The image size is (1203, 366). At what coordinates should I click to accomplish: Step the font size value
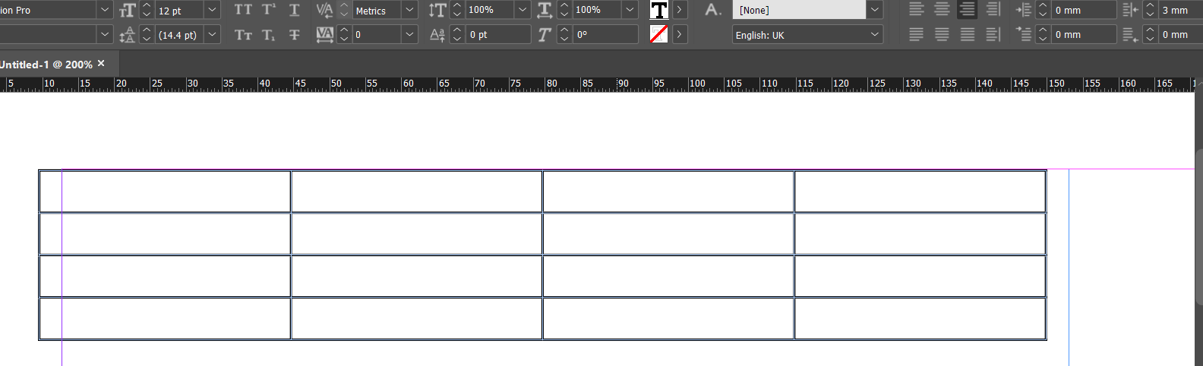(x=147, y=10)
